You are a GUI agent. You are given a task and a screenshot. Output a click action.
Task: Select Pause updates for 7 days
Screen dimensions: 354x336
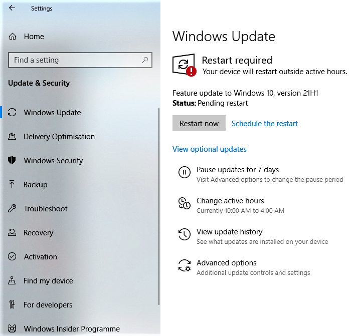tap(238, 170)
